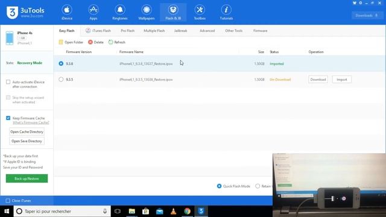This screenshot has height=217, width=386.
Task: Open Wallpapers section
Action: [x=147, y=12]
